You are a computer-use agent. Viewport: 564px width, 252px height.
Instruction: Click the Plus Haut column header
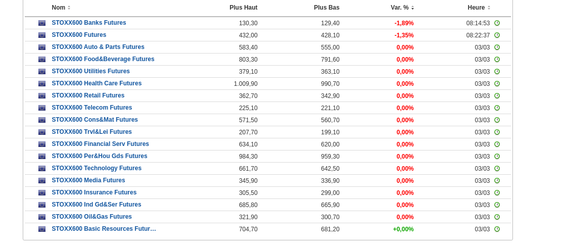click(243, 8)
